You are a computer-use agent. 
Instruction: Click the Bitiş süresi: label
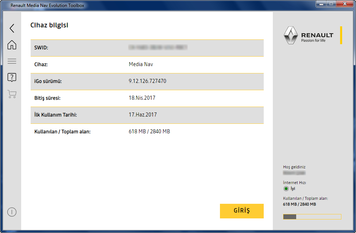[47, 98]
